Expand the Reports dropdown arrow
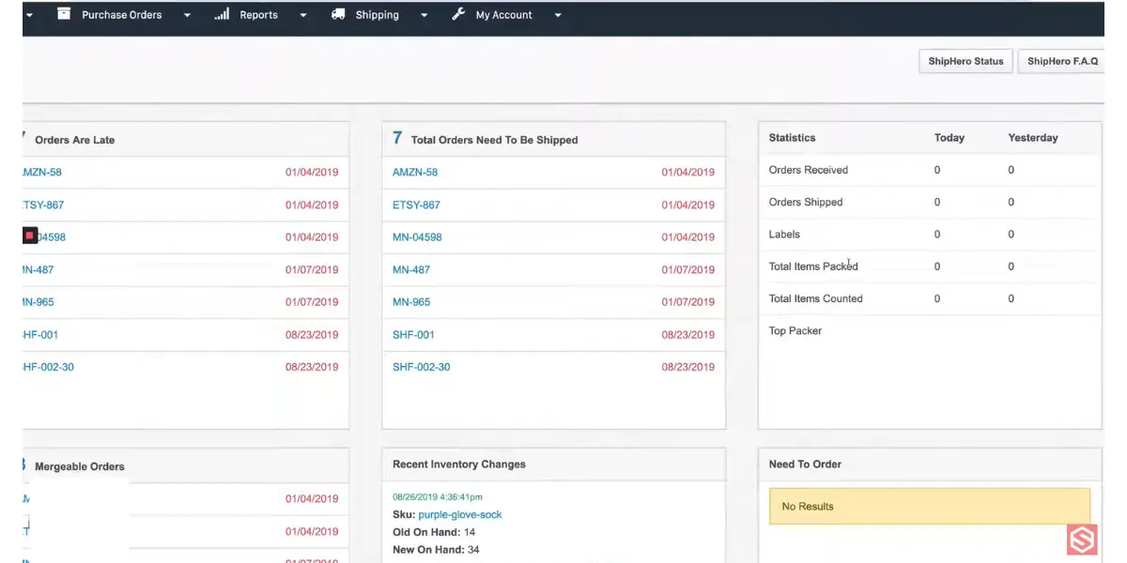This screenshot has height=563, width=1127. [x=302, y=15]
